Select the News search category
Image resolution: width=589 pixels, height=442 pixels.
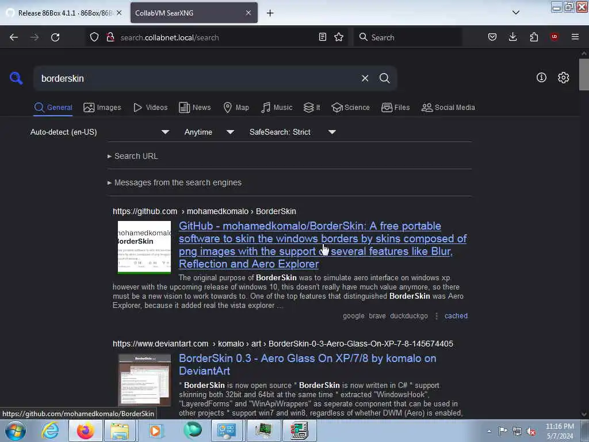195,108
